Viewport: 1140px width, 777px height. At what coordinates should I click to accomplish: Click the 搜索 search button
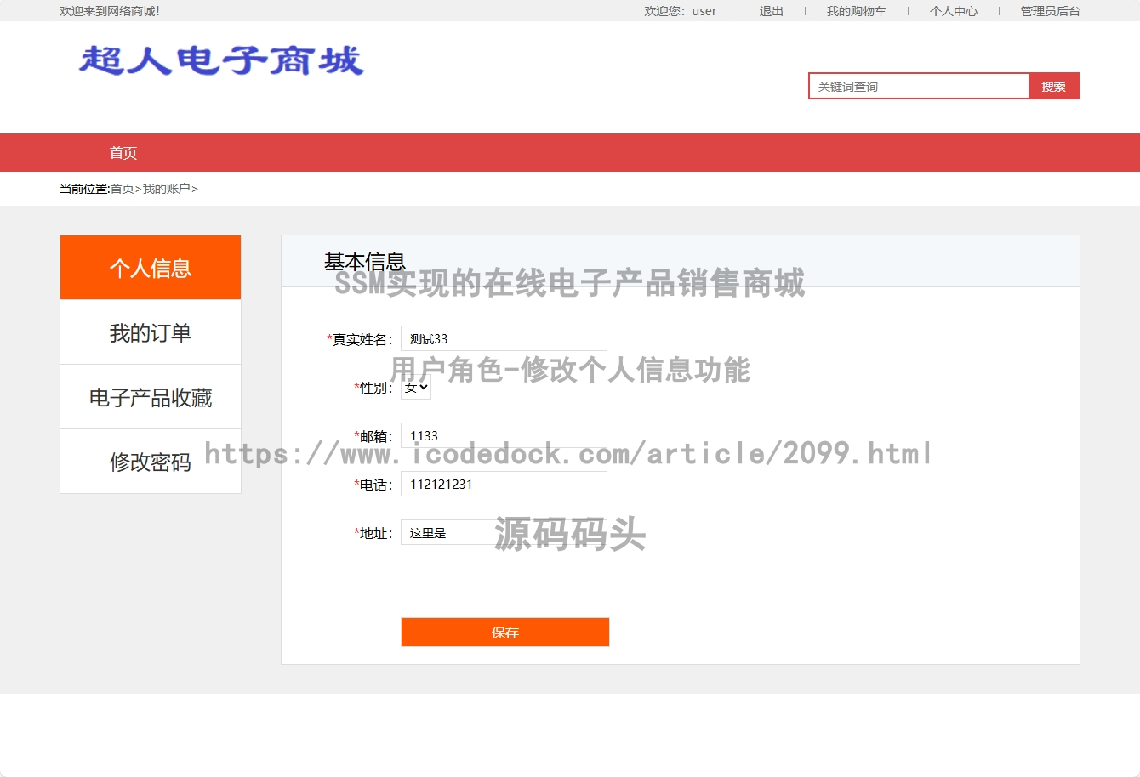pyautogui.click(x=1054, y=86)
